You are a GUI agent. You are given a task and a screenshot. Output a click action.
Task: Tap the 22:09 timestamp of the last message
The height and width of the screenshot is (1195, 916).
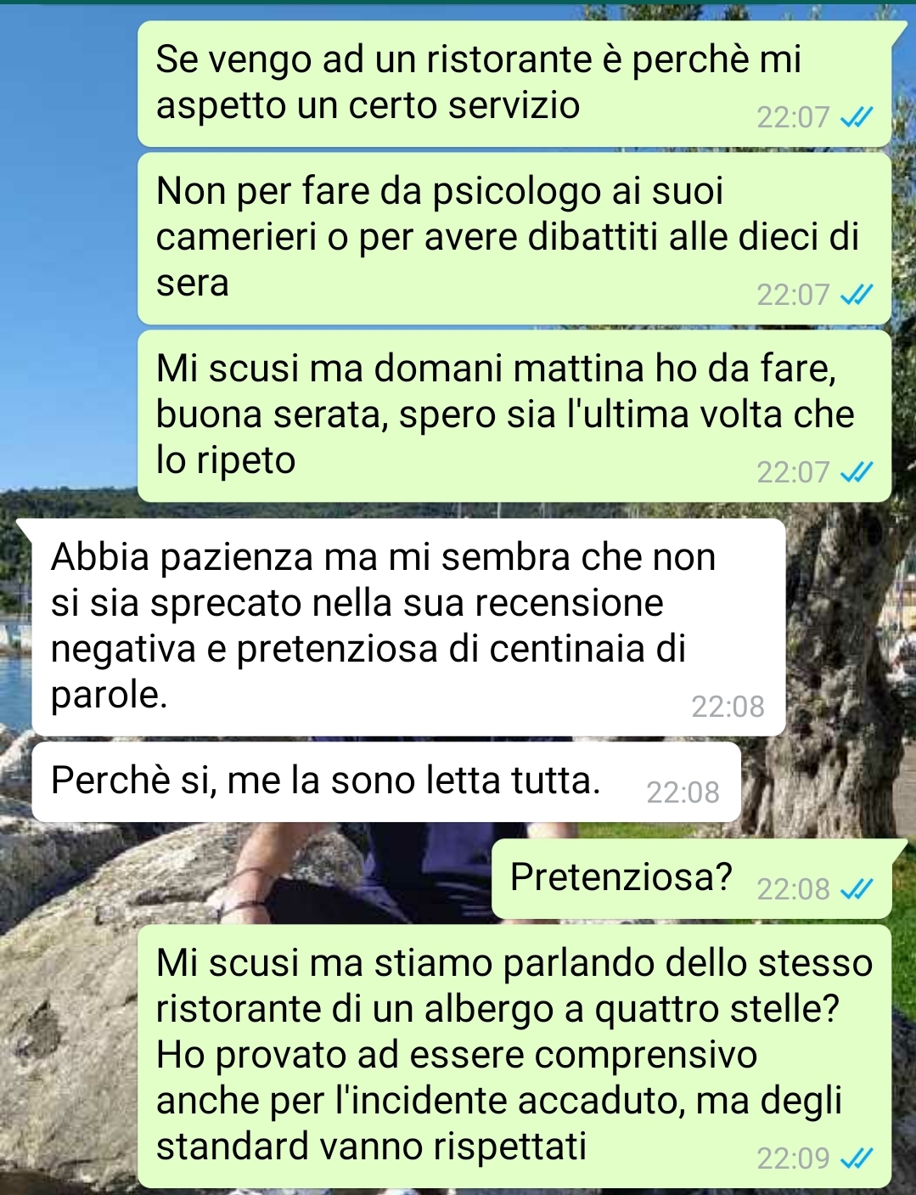793,1158
